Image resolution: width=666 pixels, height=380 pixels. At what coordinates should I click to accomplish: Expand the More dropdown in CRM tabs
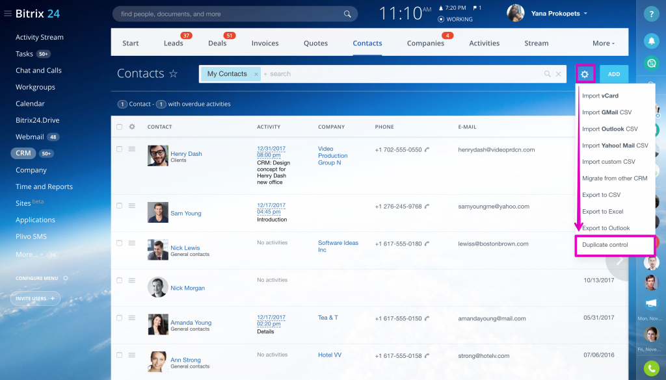603,44
